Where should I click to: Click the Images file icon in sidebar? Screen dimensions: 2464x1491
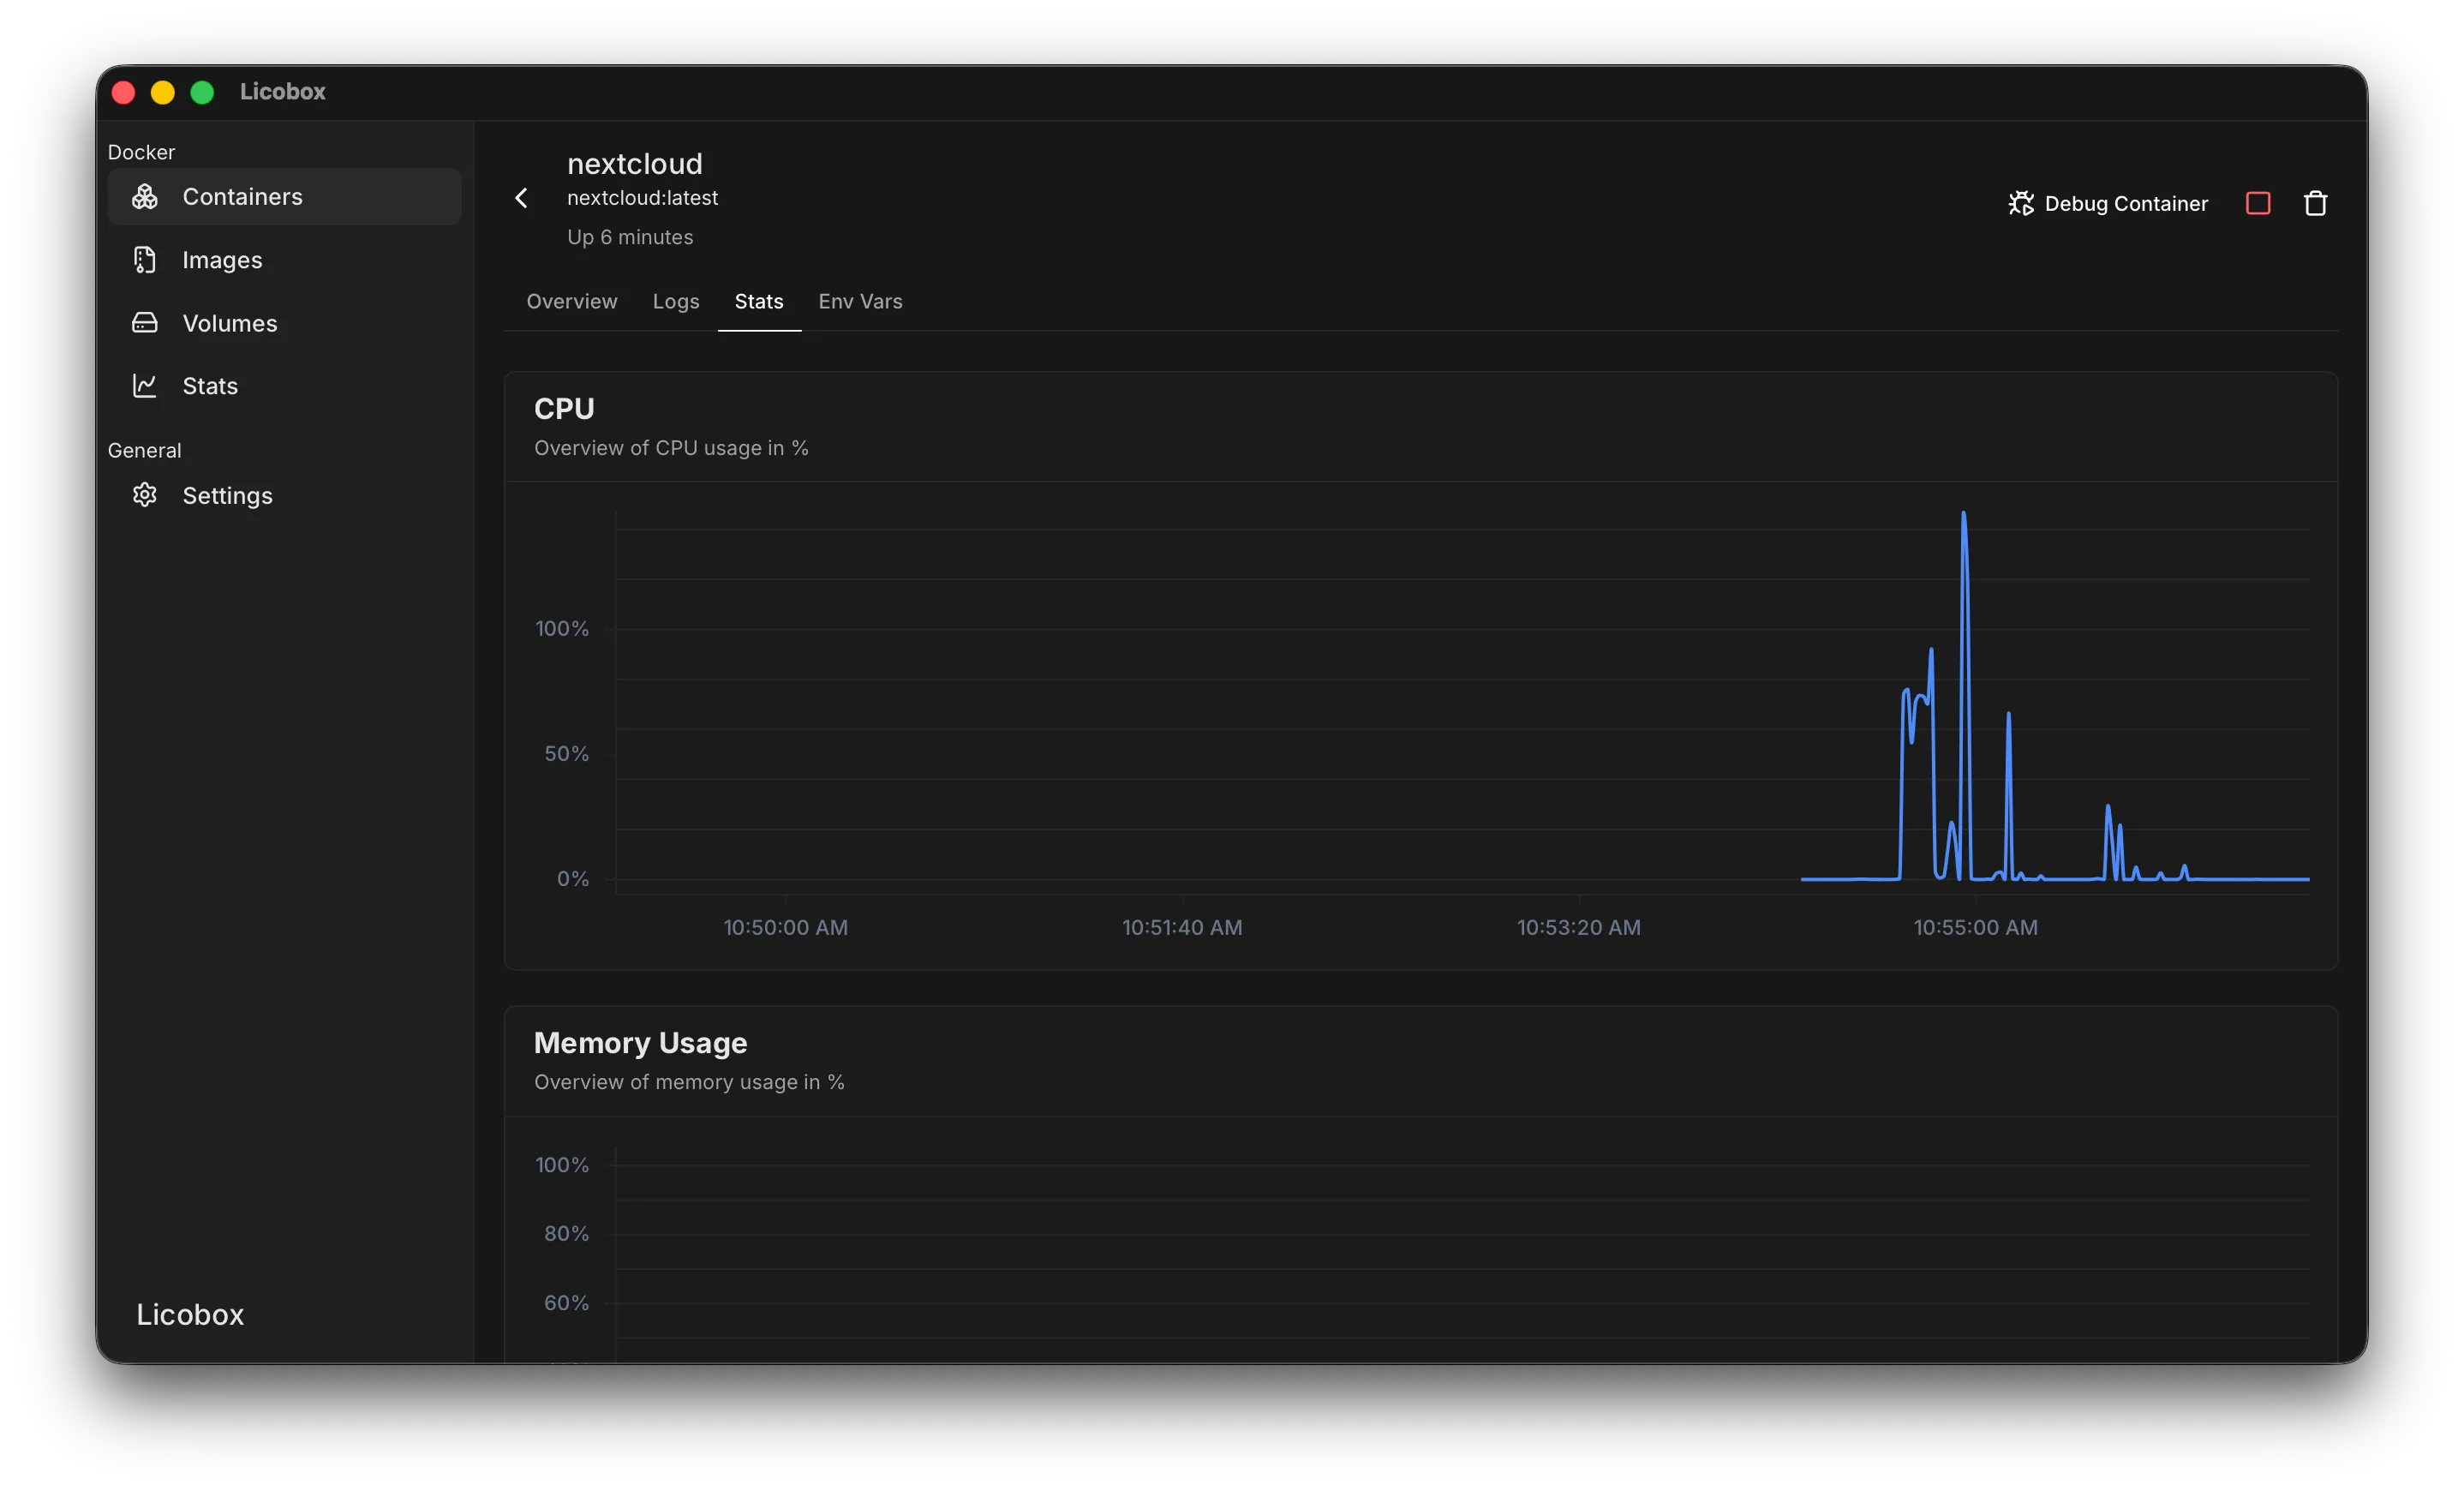(x=145, y=260)
